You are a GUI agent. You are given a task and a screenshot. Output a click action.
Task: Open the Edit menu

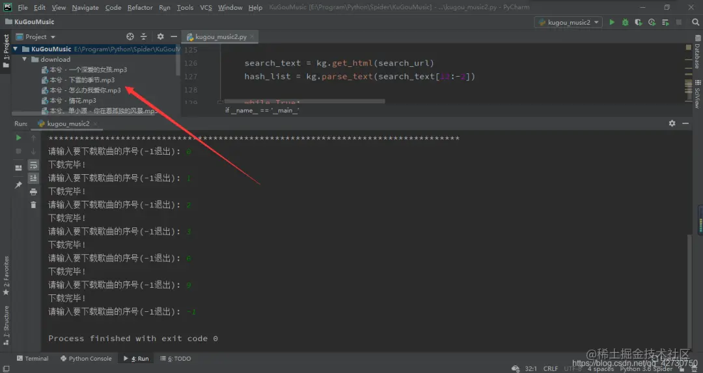click(40, 8)
